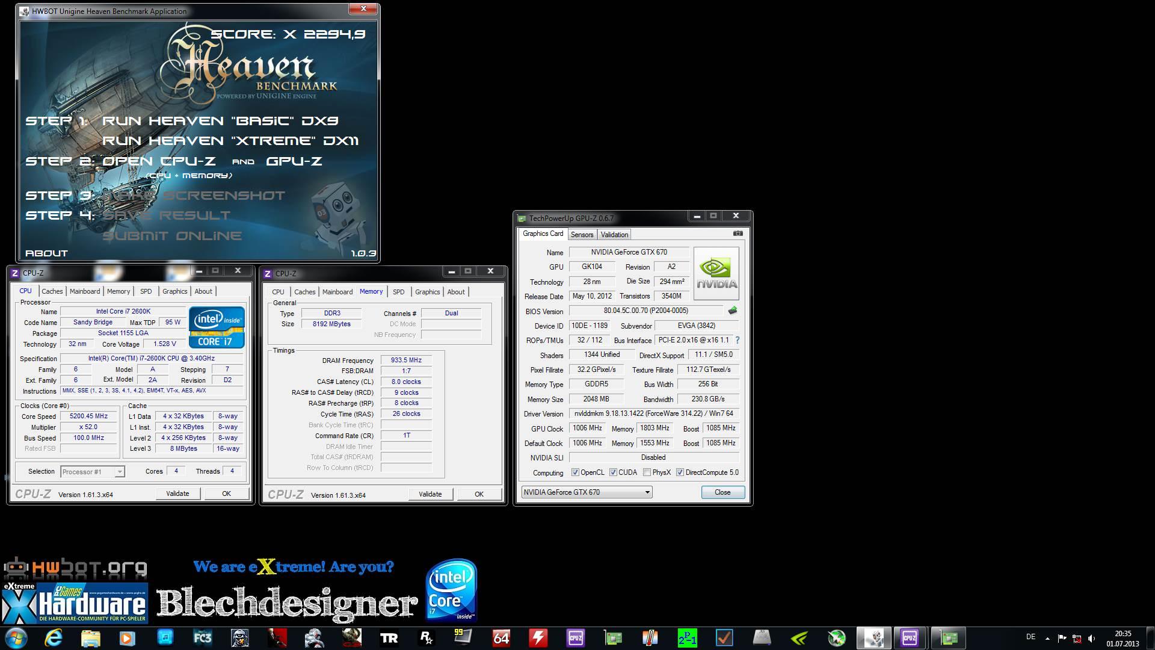Open the Windows Start menu
This screenshot has height=650, width=1155.
[x=16, y=637]
